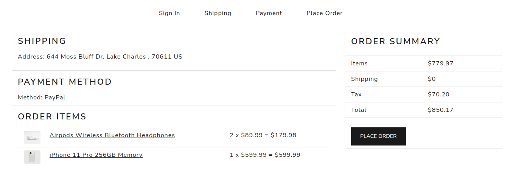Click the Method: PayPal text

click(x=42, y=97)
